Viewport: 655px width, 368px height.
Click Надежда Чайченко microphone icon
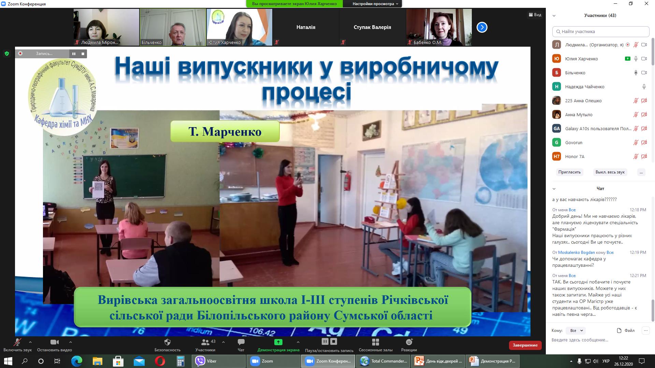pyautogui.click(x=644, y=87)
